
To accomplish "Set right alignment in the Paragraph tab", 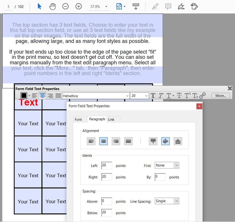I will coord(116,141).
